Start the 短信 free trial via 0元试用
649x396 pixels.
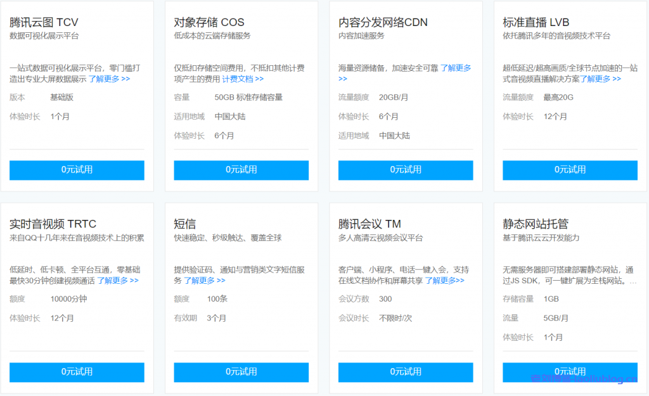pos(241,372)
